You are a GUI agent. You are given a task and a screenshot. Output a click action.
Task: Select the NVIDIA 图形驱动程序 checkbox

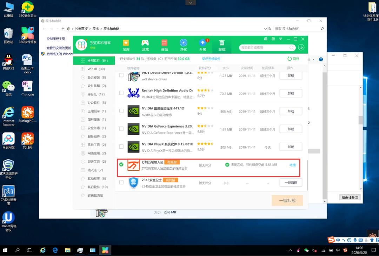[121, 111]
